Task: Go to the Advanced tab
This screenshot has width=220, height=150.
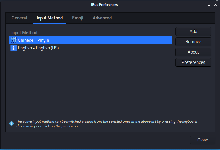Action: tap(102, 18)
